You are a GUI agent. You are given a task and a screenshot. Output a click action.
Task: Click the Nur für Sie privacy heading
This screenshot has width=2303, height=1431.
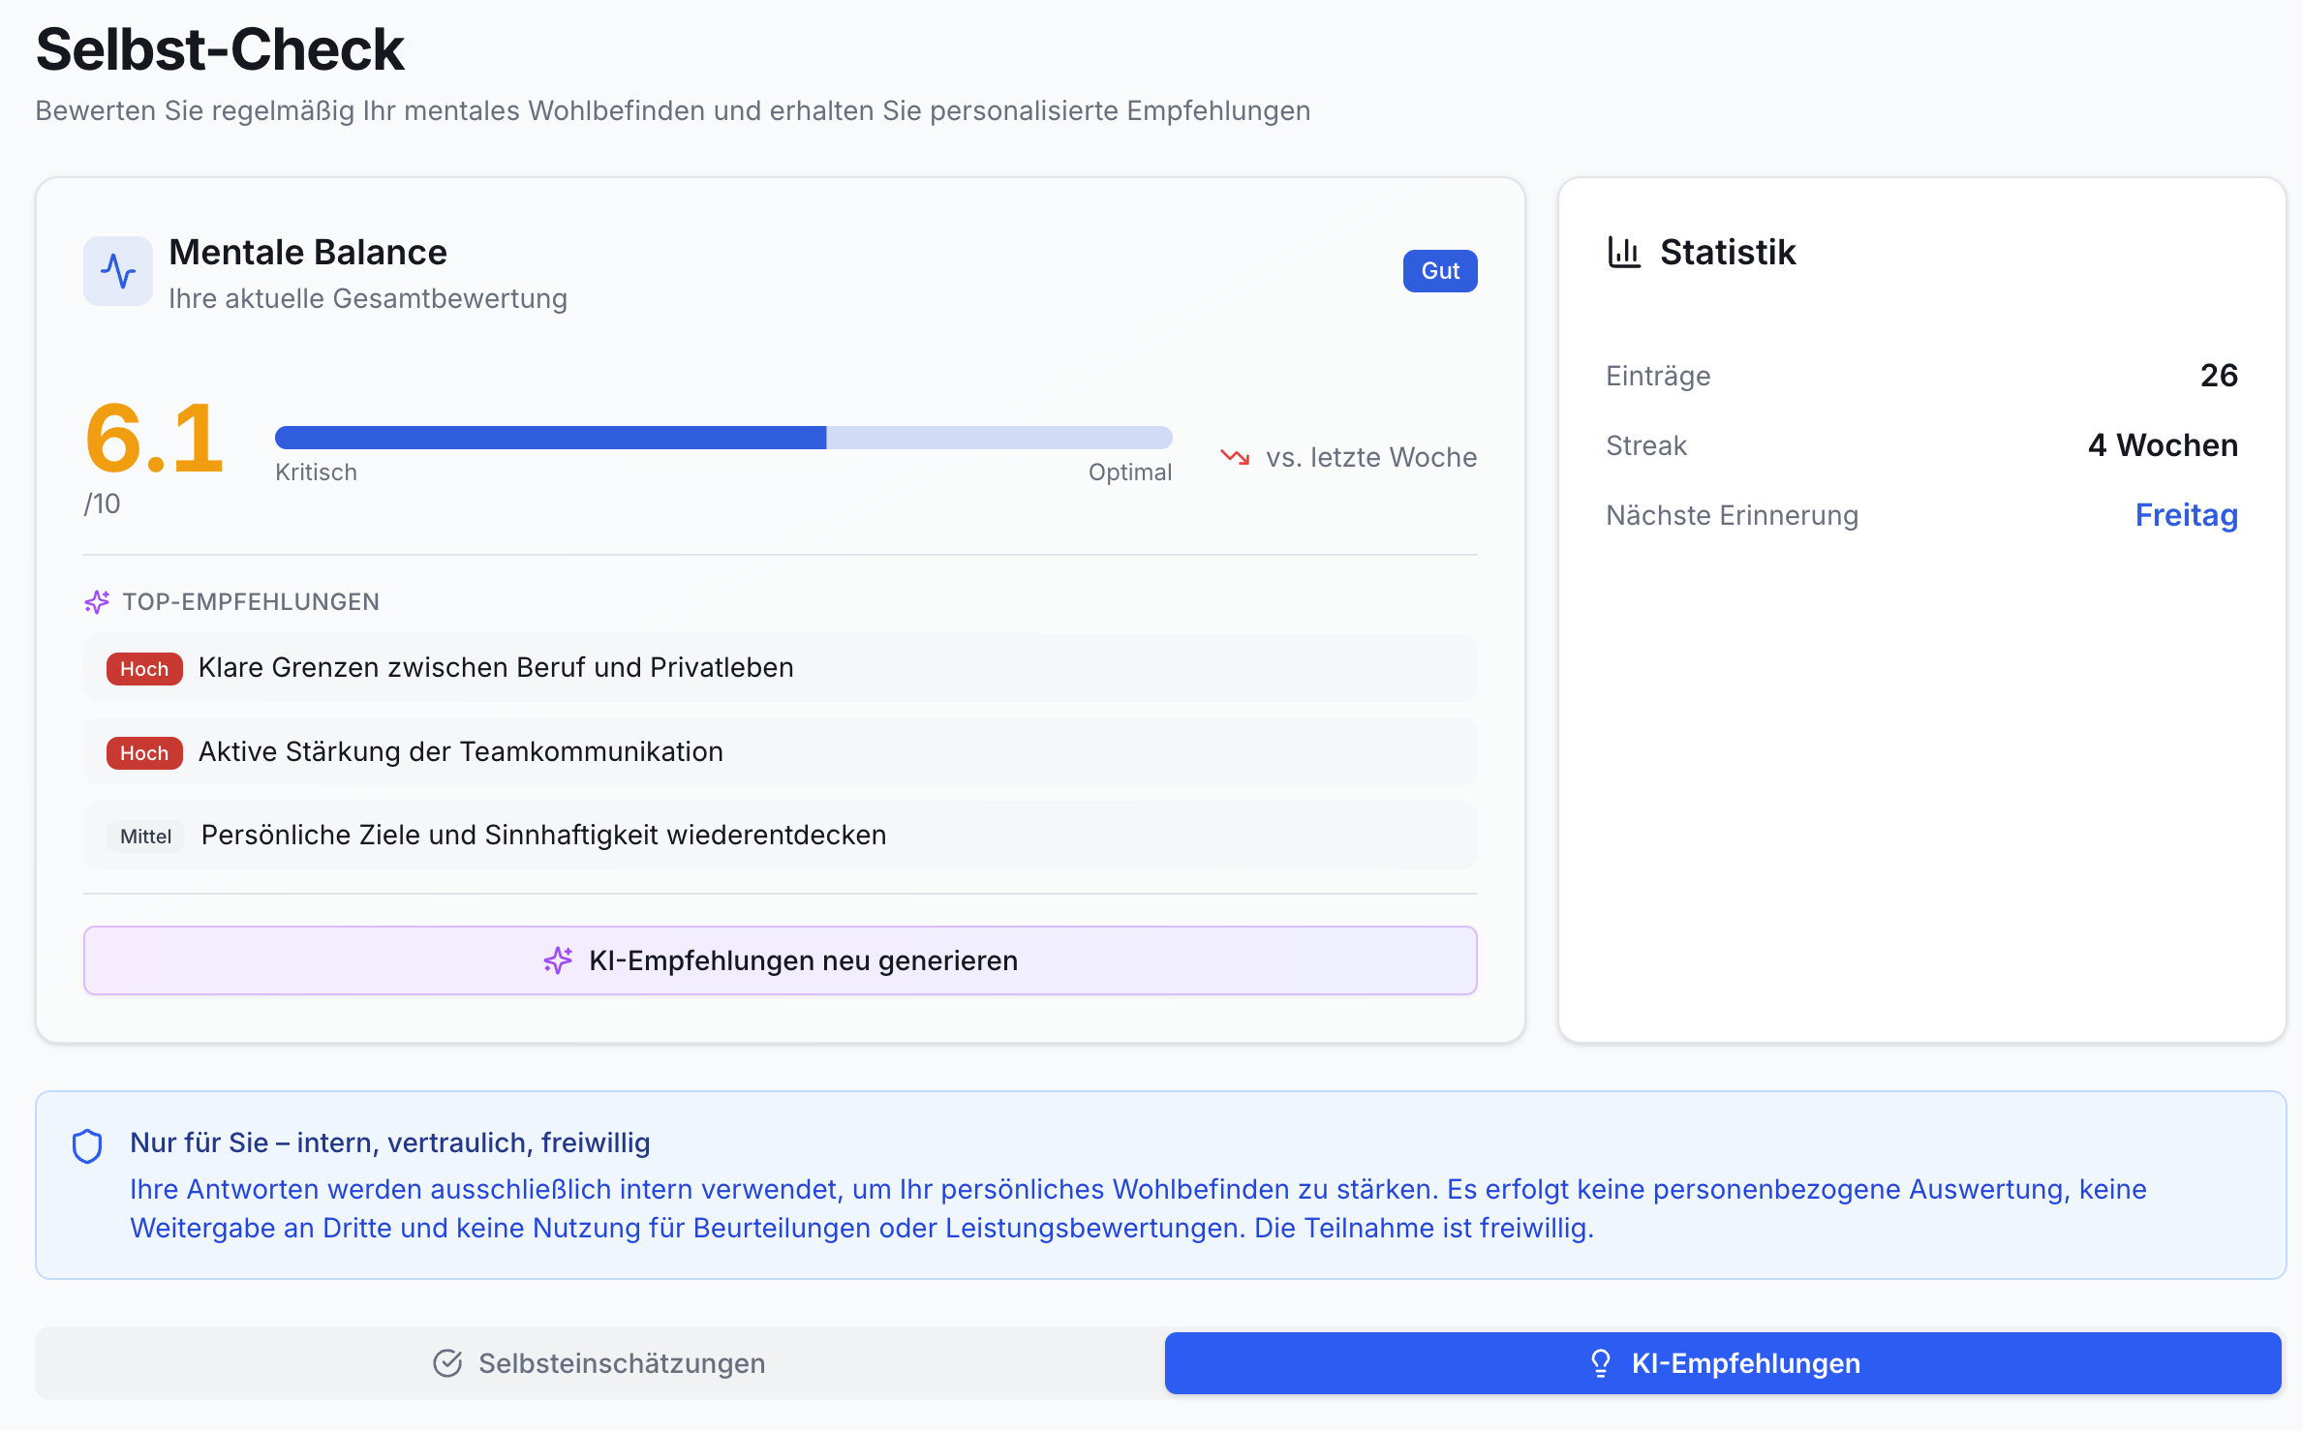click(390, 1142)
